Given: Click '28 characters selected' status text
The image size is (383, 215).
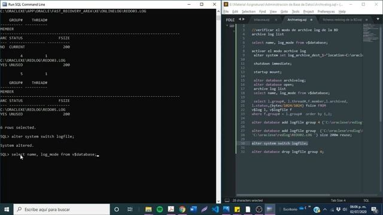Looking at the screenshot, I should point(247,201).
